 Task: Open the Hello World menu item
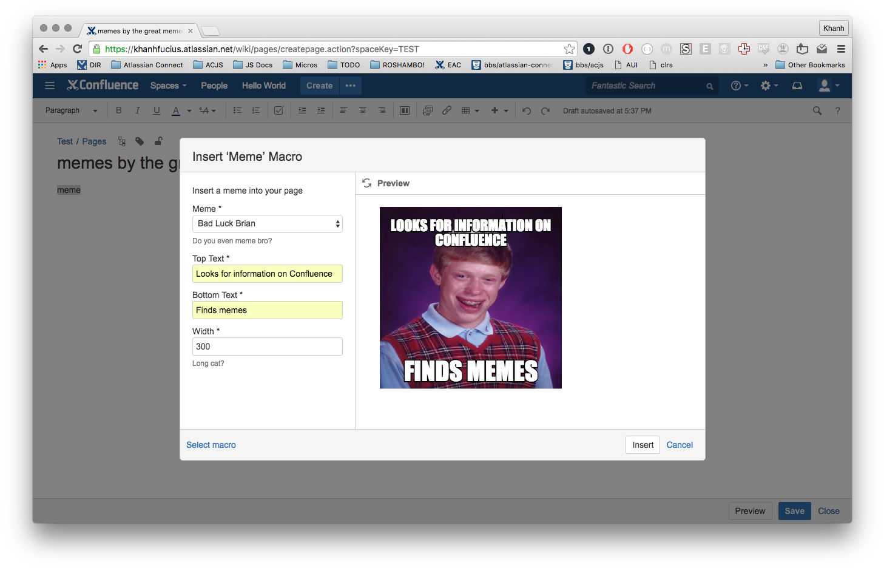click(263, 86)
